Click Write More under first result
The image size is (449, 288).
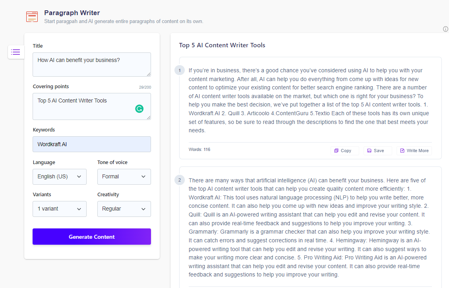pyautogui.click(x=414, y=151)
